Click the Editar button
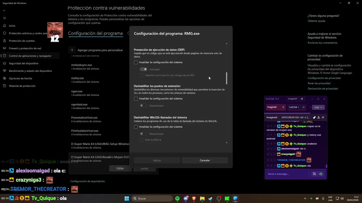The height and width of the screenshot is (203, 362). tap(120, 168)
